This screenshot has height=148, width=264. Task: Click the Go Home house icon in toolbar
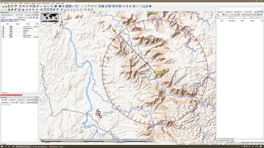(x=20, y=6)
